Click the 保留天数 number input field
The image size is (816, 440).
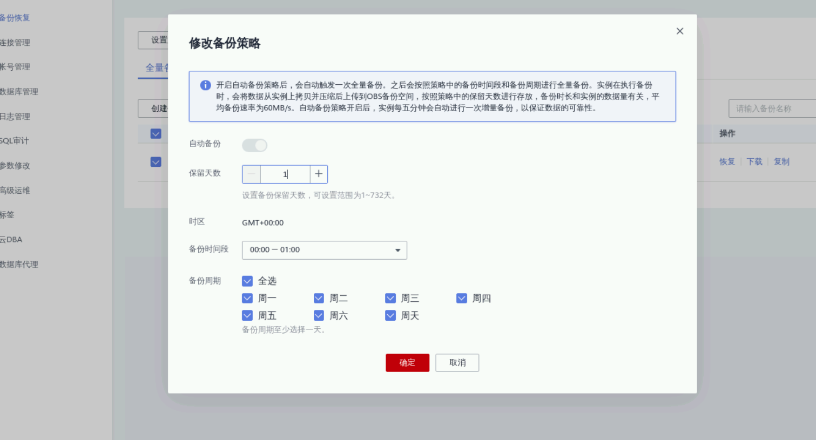coord(285,174)
